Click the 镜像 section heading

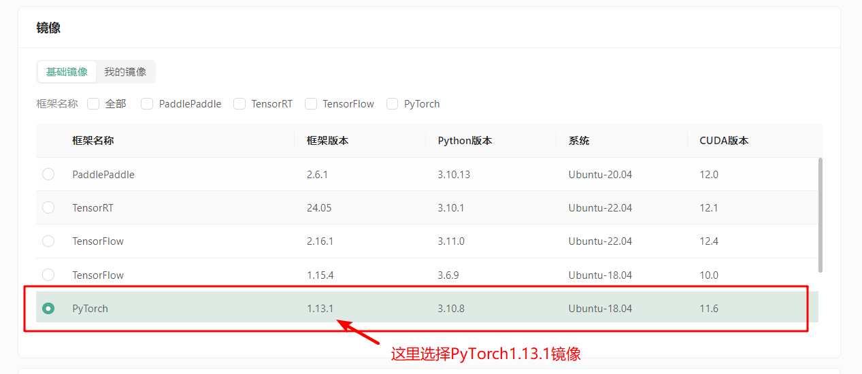(48, 28)
